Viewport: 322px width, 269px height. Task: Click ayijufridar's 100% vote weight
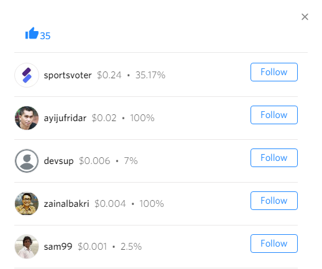pyautogui.click(x=142, y=118)
